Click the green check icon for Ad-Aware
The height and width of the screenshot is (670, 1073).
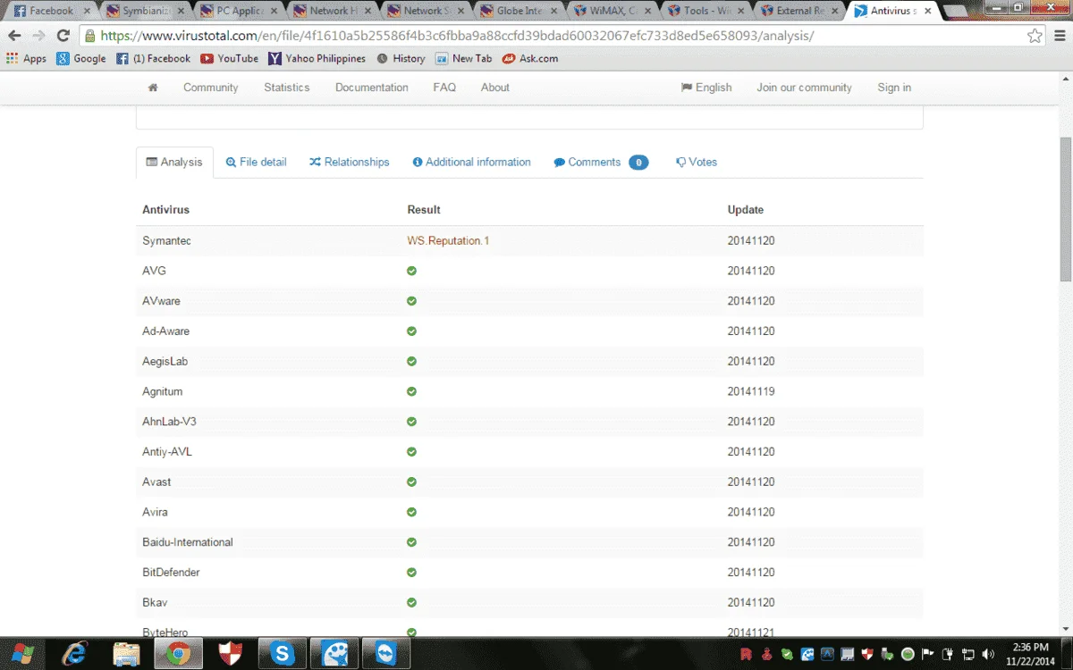pos(411,331)
